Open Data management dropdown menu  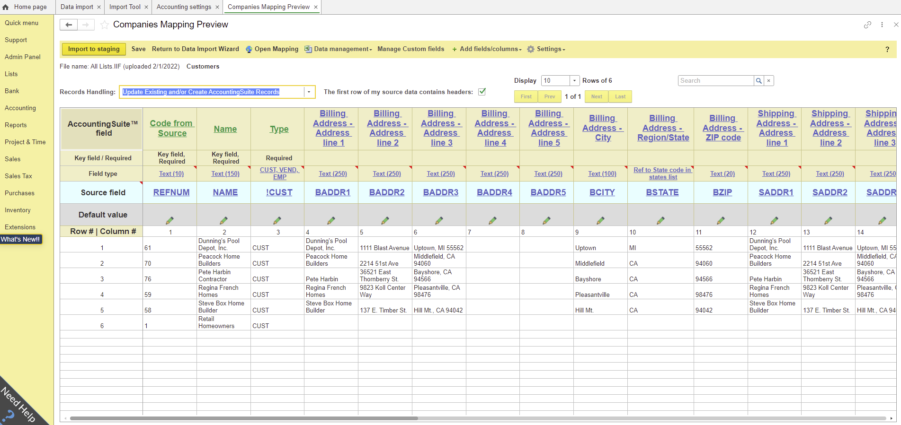click(x=339, y=49)
